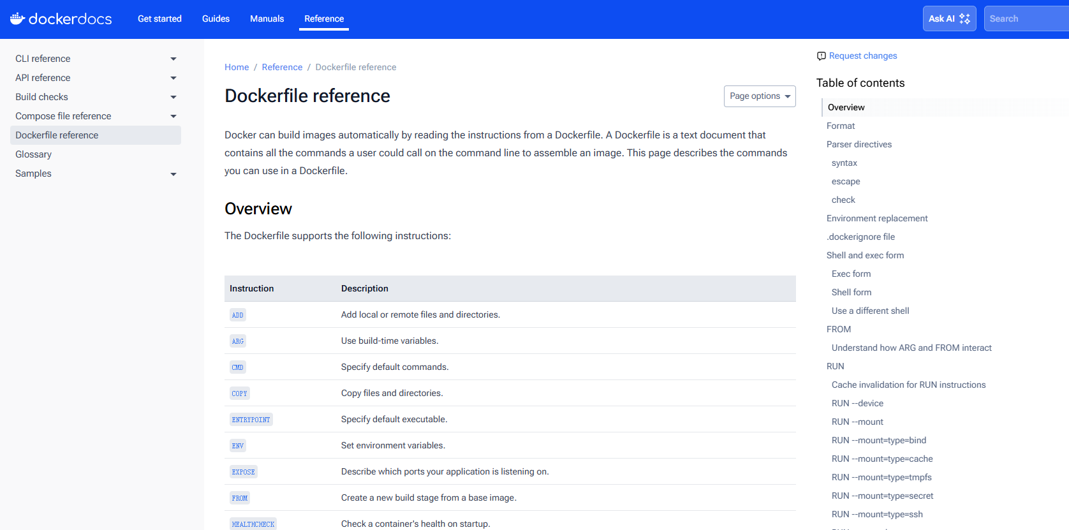
Task: Open the Glossary sidebar item
Action: pos(33,154)
